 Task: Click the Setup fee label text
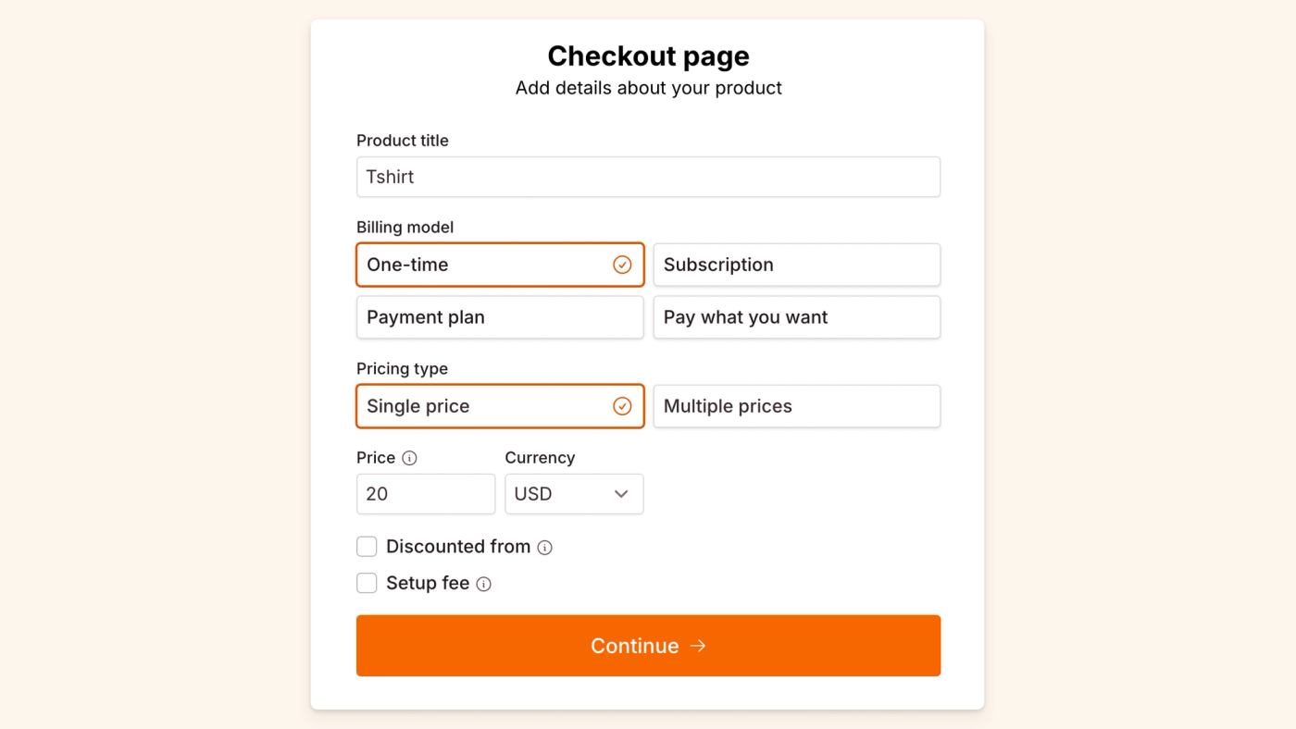tap(428, 584)
